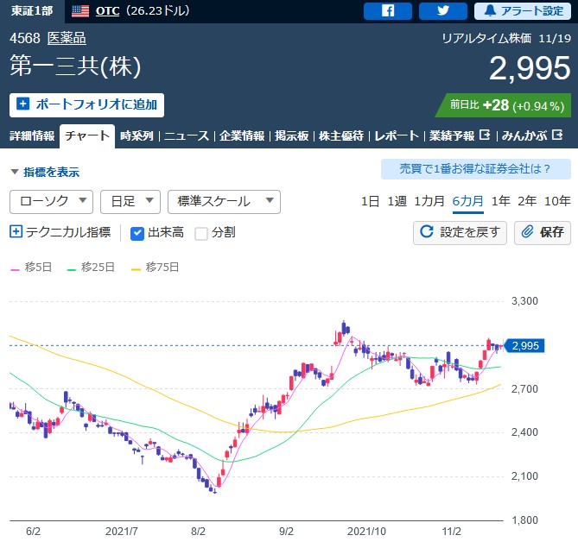The width and height of the screenshot is (578, 548).
Task: Select the 1カ月 chart range
Action: point(429,201)
